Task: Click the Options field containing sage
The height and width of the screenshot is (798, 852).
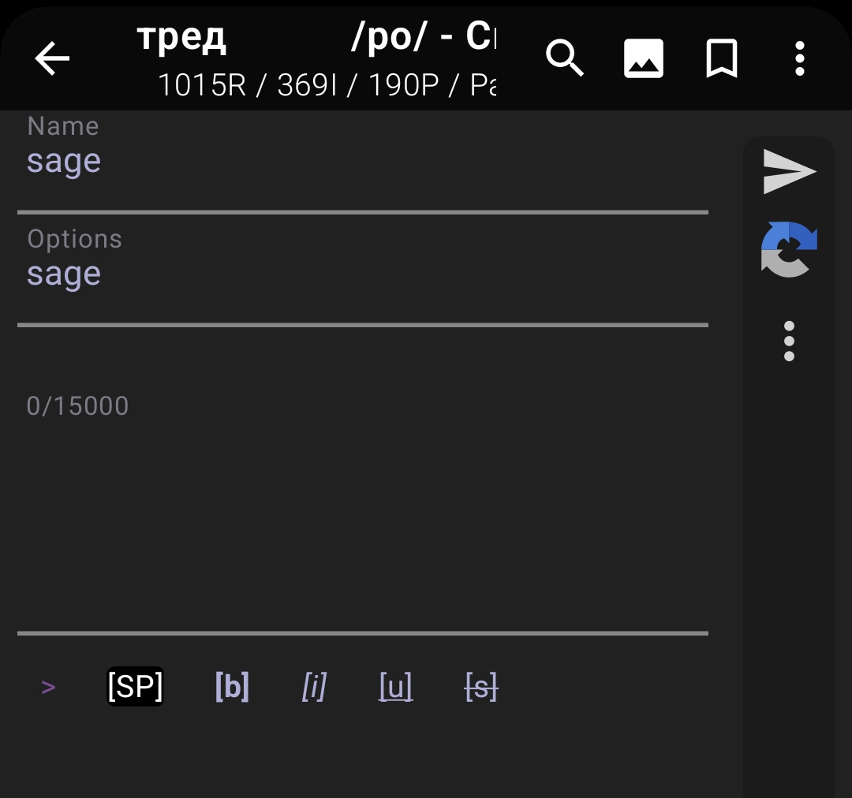Action: 363,274
